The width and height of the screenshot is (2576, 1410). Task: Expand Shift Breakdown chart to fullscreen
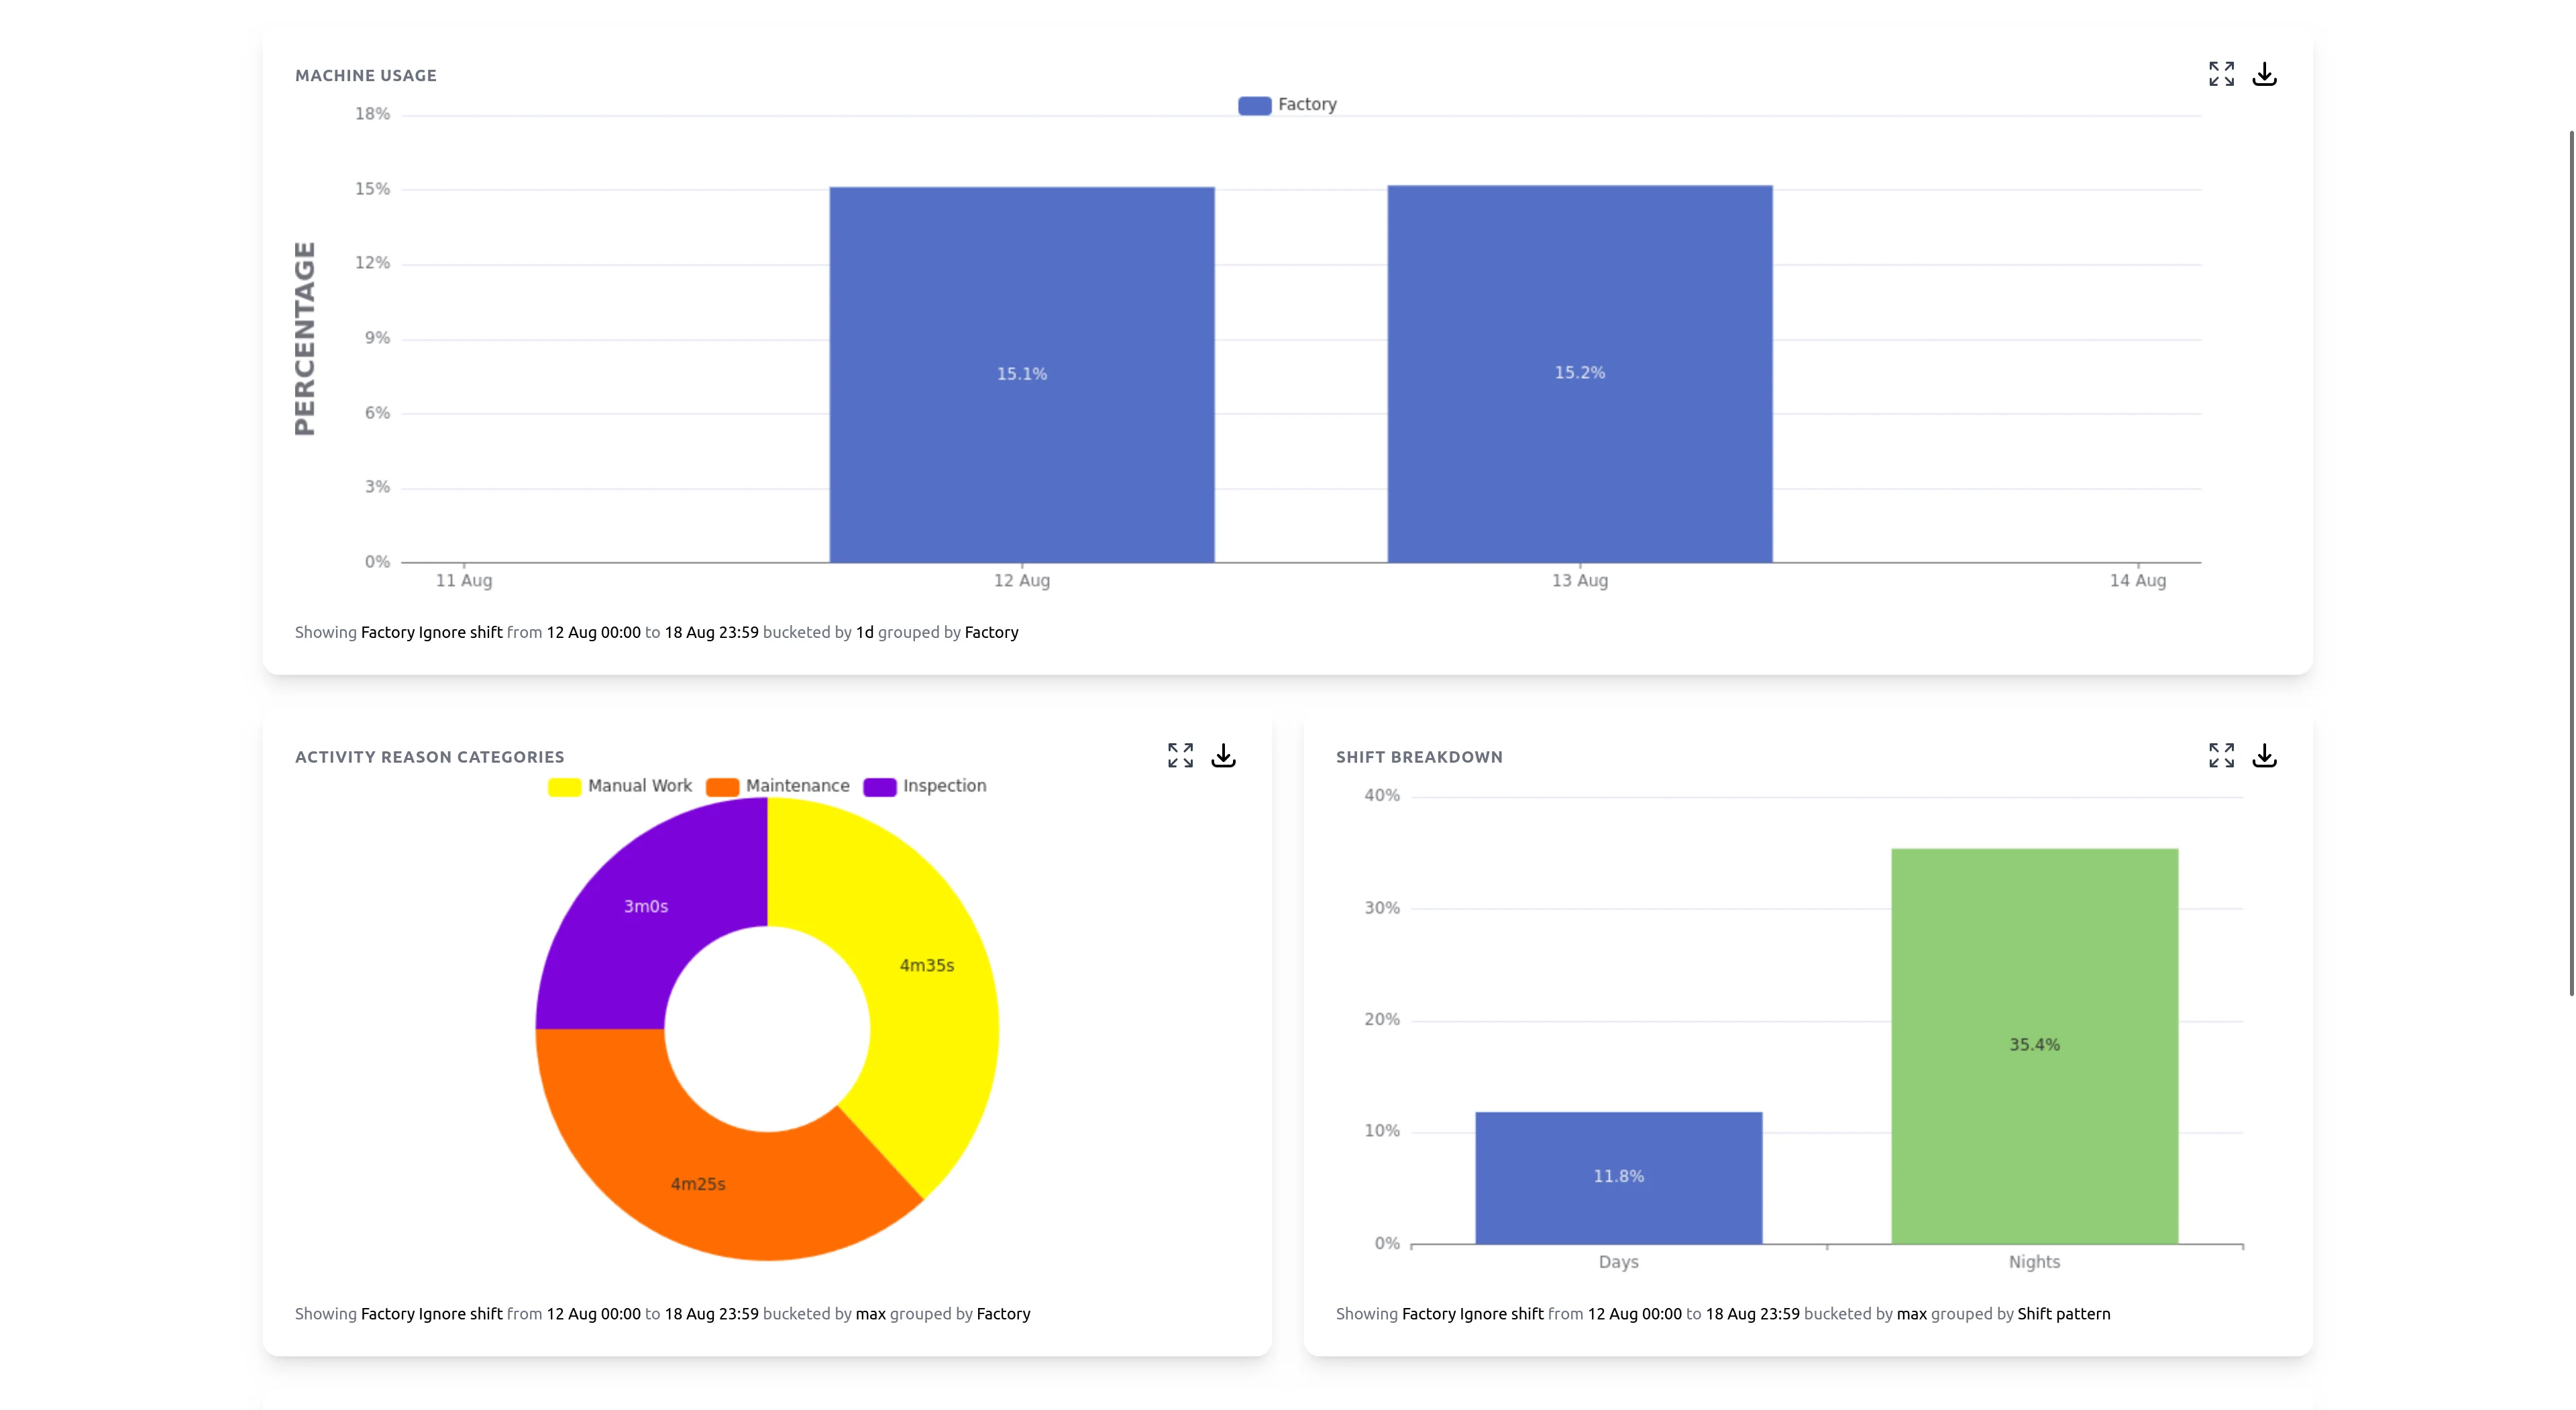2221,755
